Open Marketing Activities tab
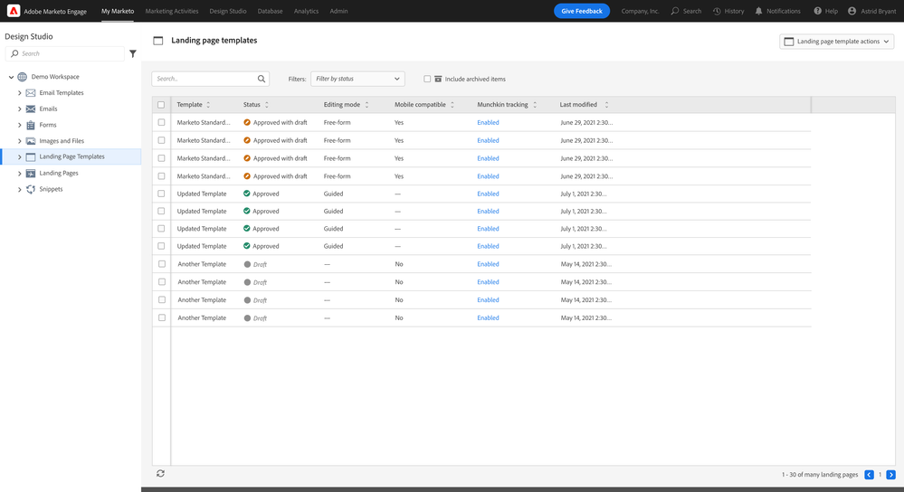 [x=172, y=11]
